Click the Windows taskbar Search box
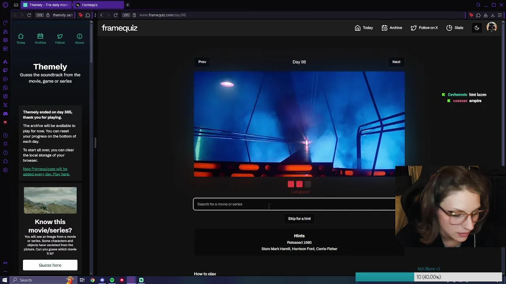Image resolution: width=506 pixels, height=284 pixels. [x=43, y=280]
